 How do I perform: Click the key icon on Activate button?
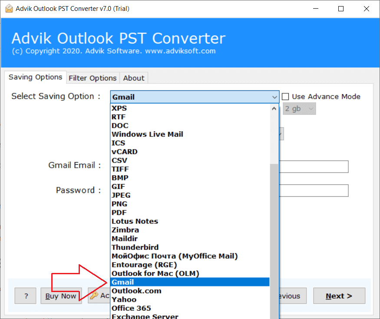93,296
